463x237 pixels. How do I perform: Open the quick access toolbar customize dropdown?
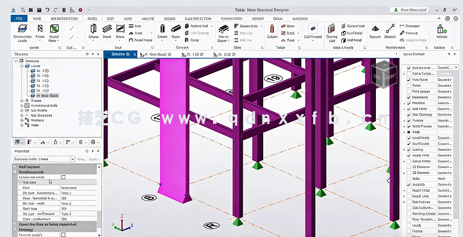click(x=89, y=10)
